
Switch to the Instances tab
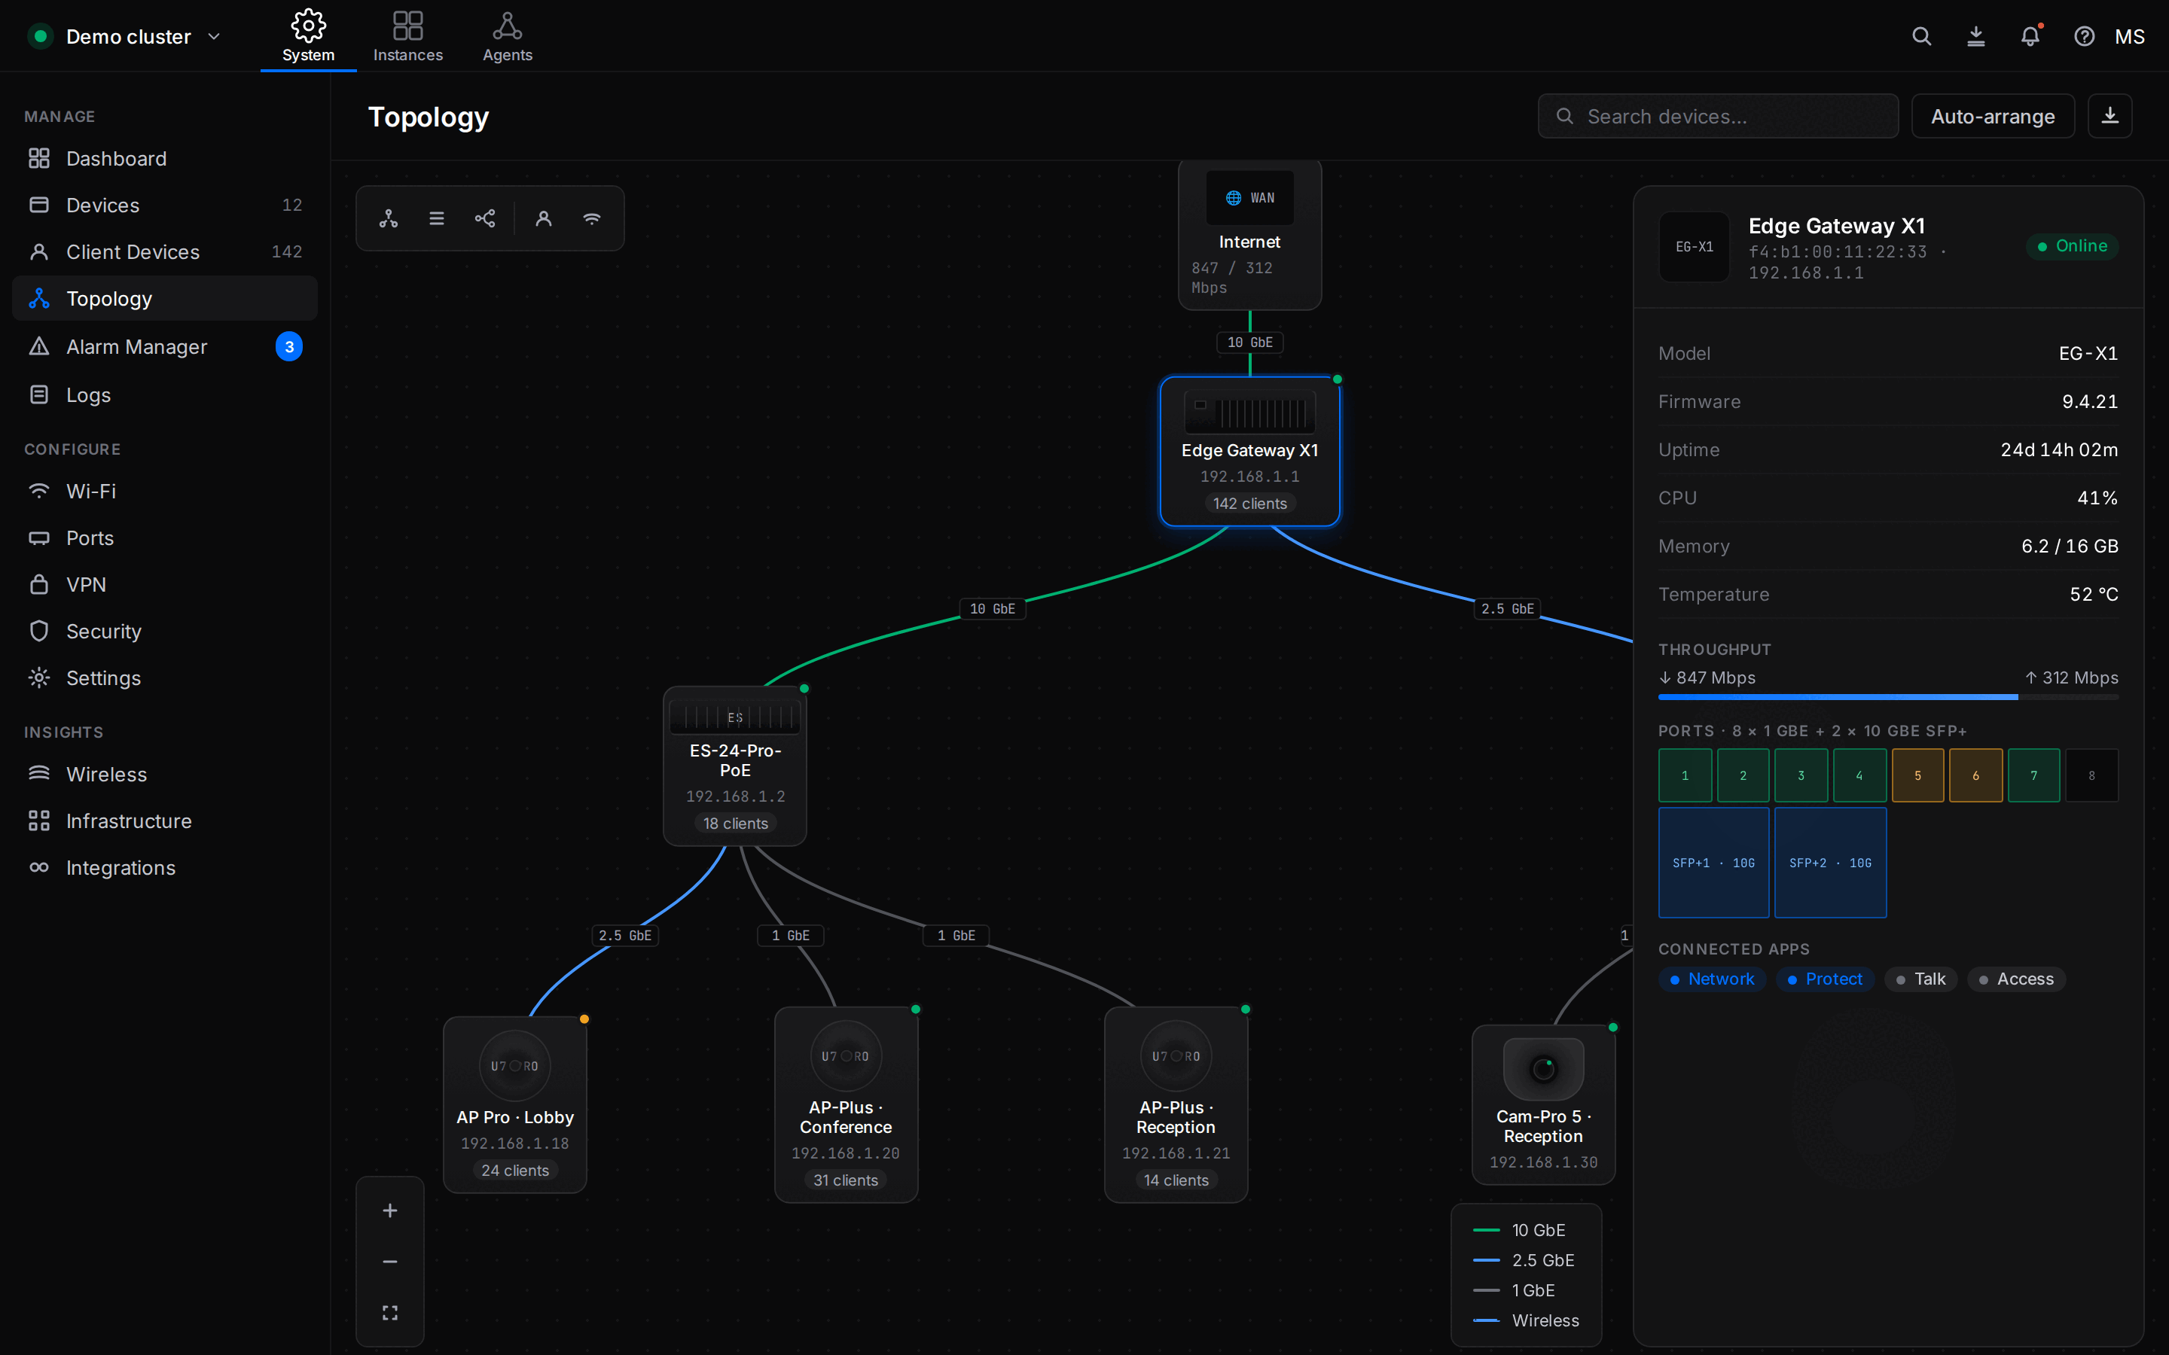(x=407, y=37)
